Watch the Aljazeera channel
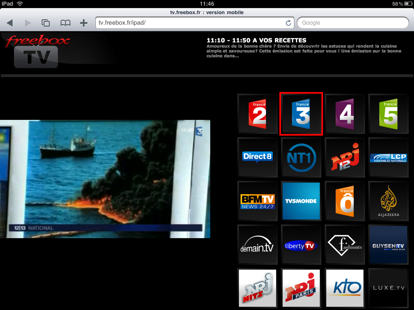The height and width of the screenshot is (310, 414). pos(389,201)
